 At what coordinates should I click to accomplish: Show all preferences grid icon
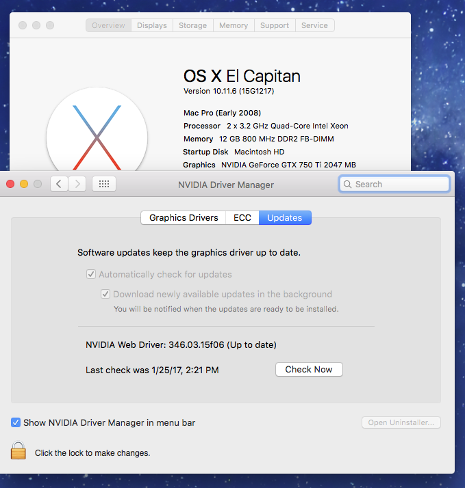pos(104,184)
